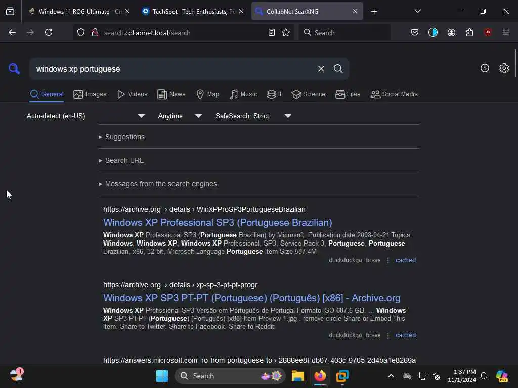
Task: Open Firefox View button
Action: coord(10,11)
